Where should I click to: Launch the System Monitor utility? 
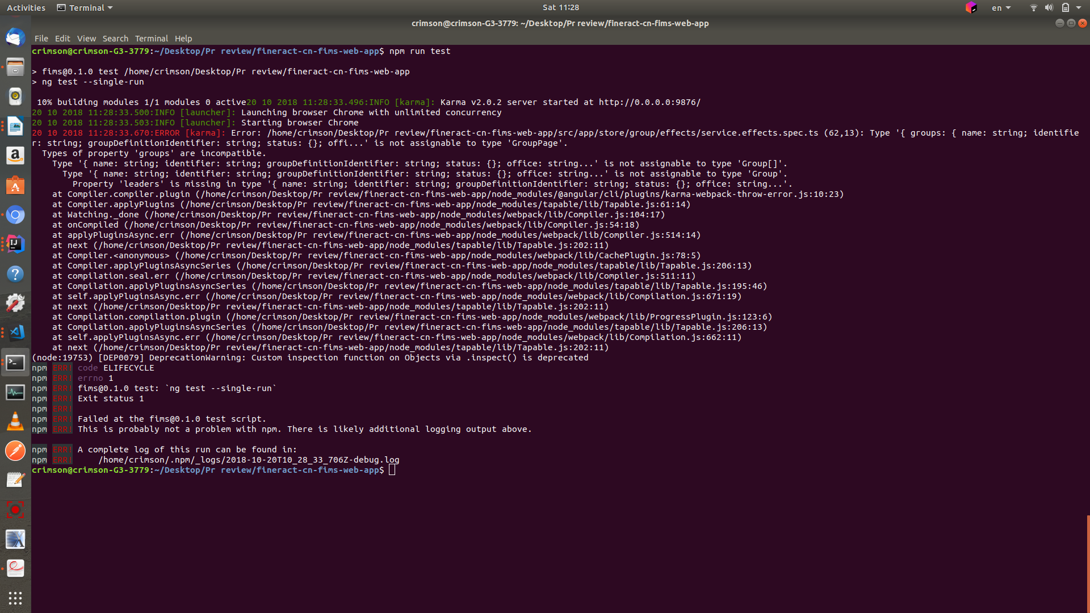[x=15, y=392]
